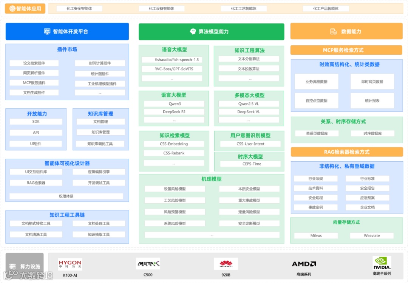
Task: Click the AI head icon beside 算法模型能力
Action: (193, 31)
